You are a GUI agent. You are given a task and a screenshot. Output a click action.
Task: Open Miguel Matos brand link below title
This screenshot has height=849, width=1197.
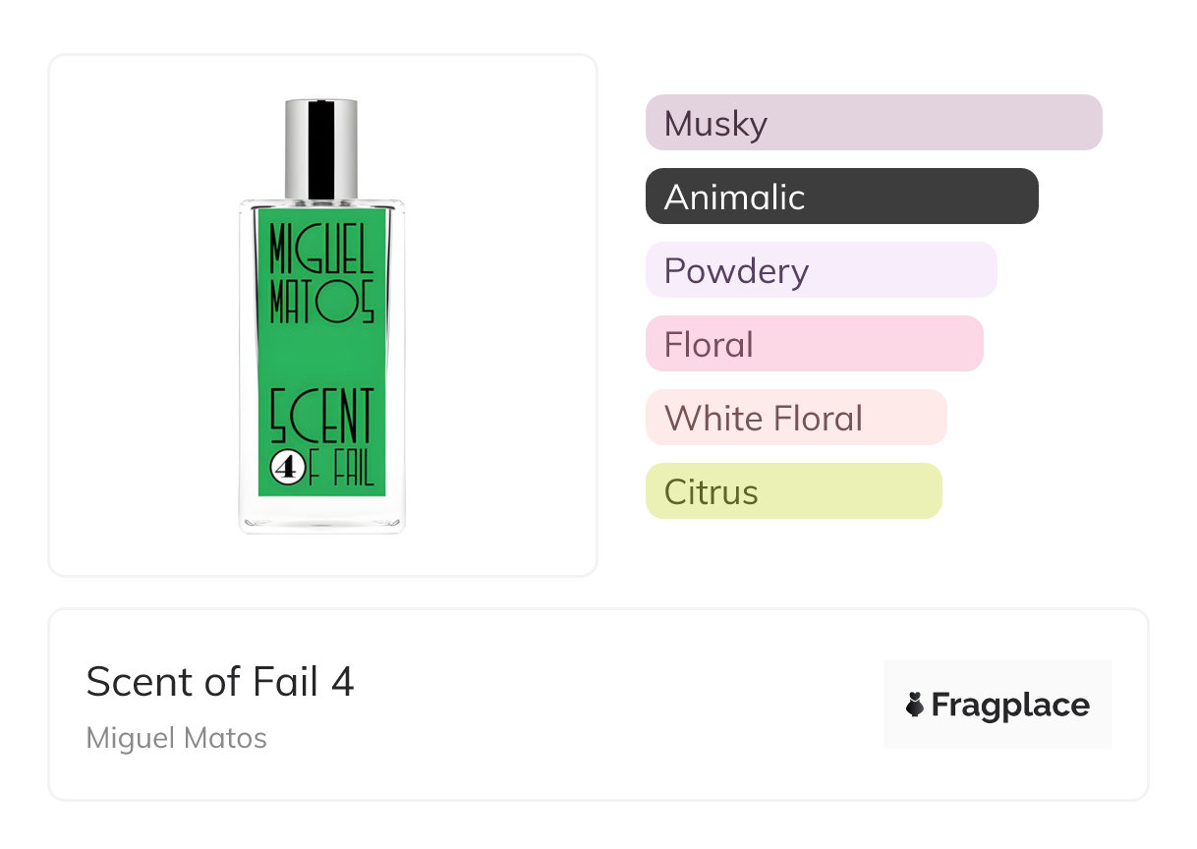(177, 738)
